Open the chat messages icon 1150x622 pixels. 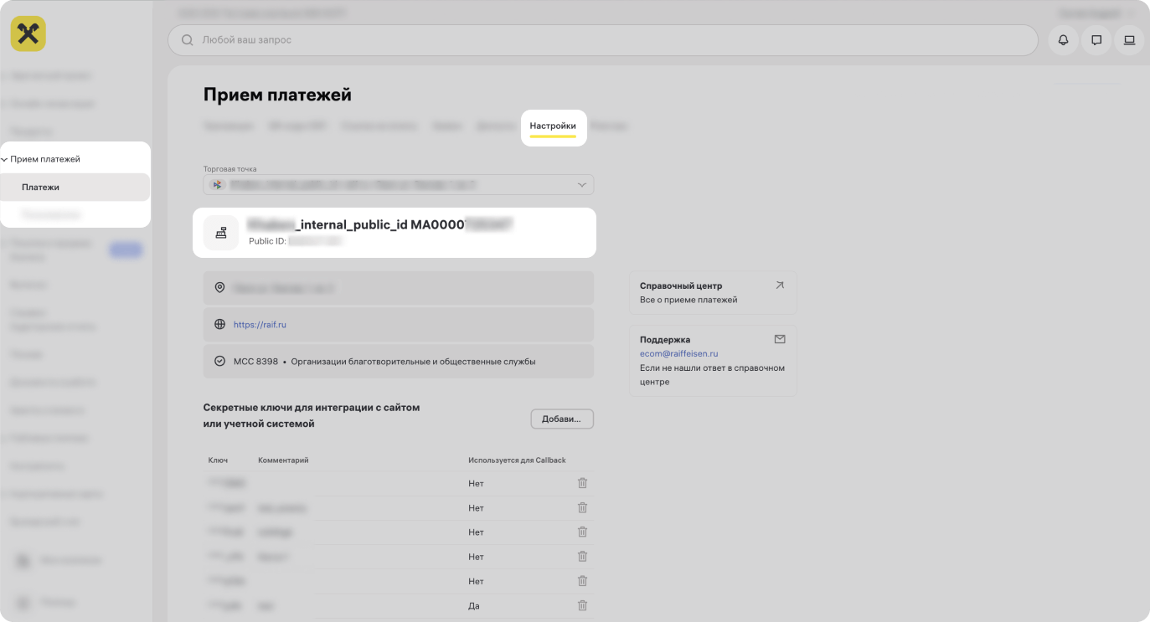(x=1096, y=40)
